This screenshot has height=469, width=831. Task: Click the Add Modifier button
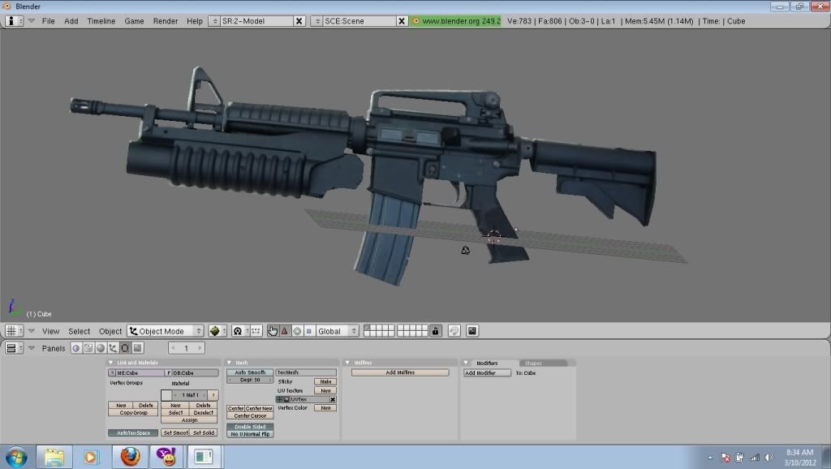point(487,373)
